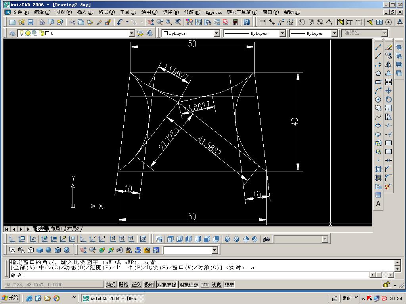
Task: Select the Line tool in draw toolbar
Action: pyautogui.click(x=378, y=47)
